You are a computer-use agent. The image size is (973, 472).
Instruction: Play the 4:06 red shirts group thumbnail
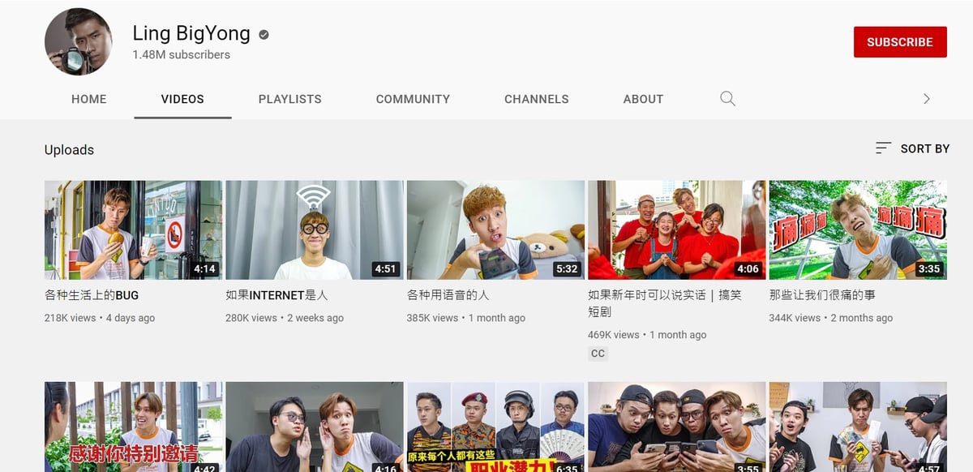[676, 230]
